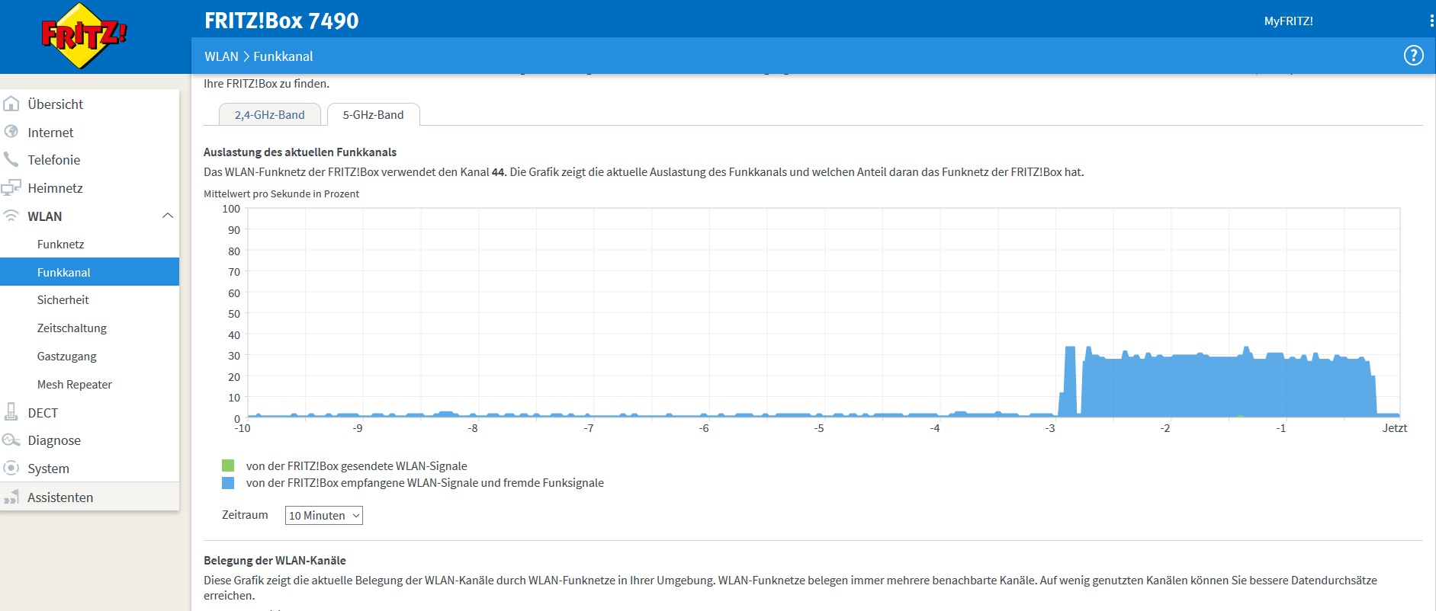Click the Assistenten icon
This screenshot has height=611, width=1436.
(x=11, y=497)
